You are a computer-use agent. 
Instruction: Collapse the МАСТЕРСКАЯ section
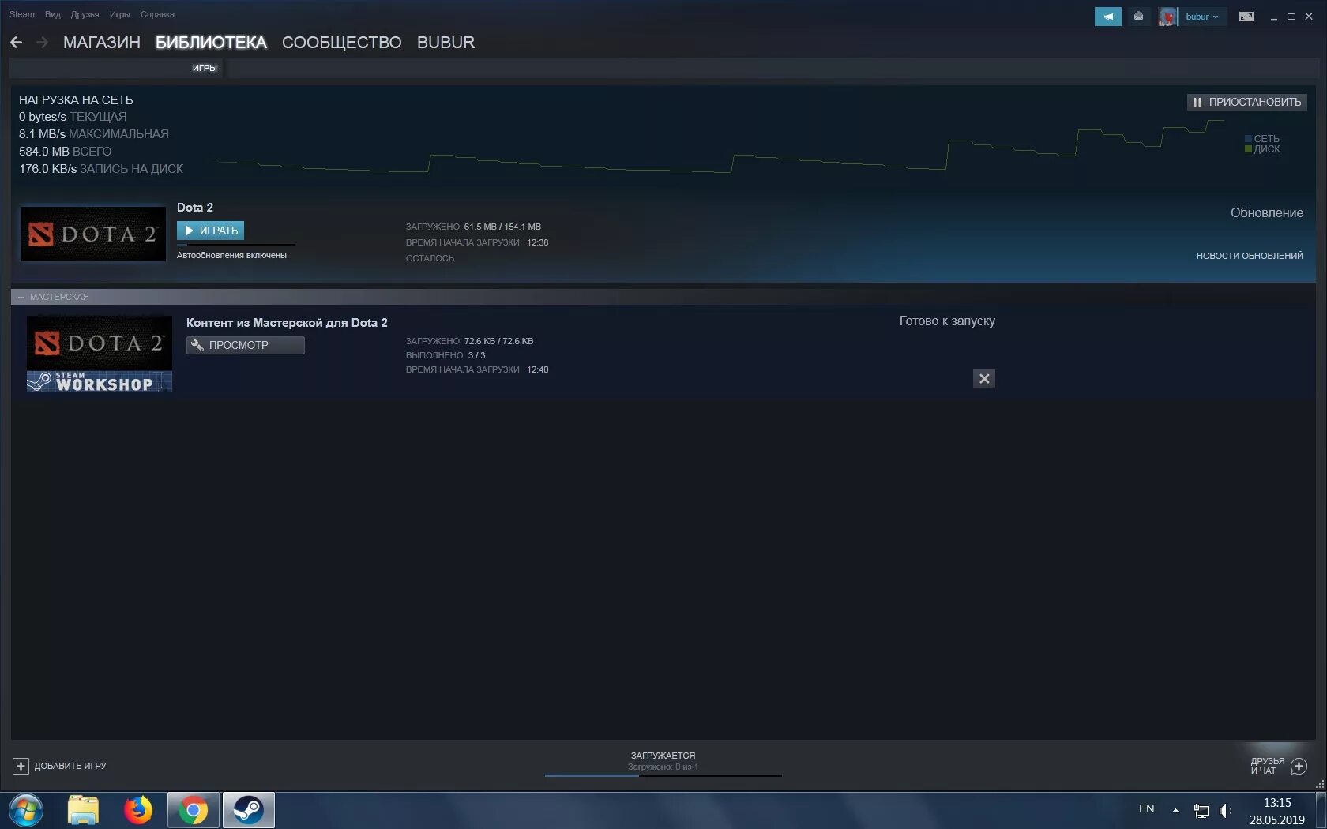pos(21,297)
